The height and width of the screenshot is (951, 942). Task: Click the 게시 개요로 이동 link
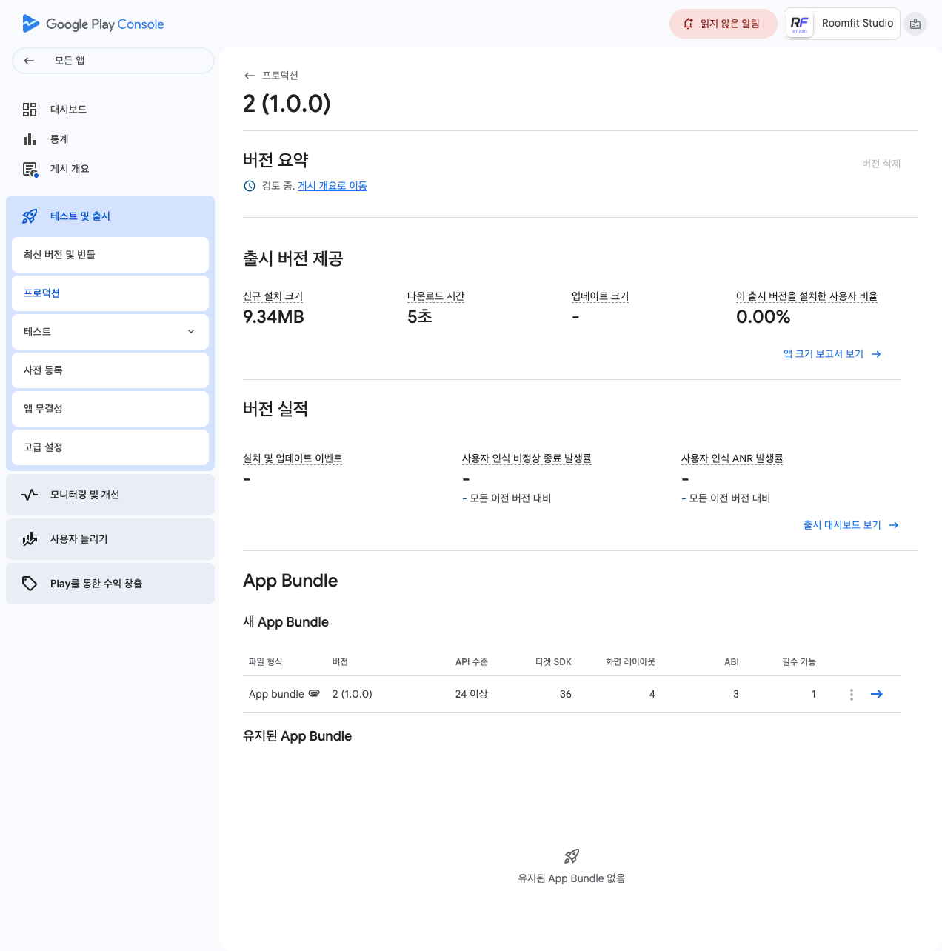click(x=332, y=186)
